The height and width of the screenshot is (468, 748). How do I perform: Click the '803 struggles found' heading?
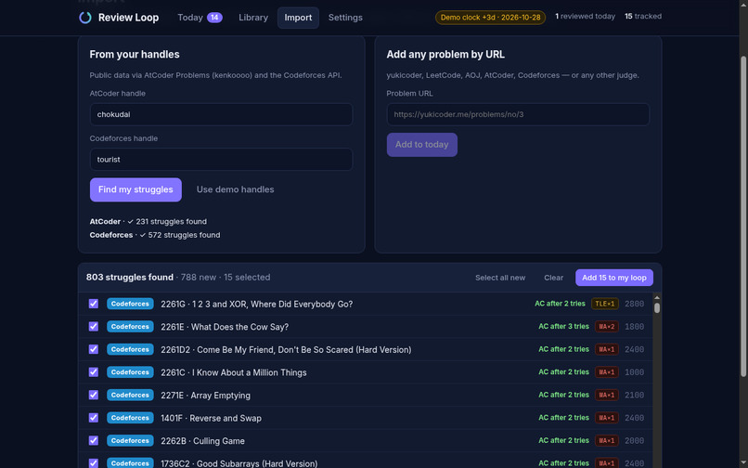[130, 278]
